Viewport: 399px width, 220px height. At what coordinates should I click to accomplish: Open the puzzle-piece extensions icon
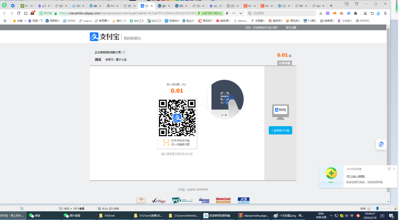tap(355, 13)
